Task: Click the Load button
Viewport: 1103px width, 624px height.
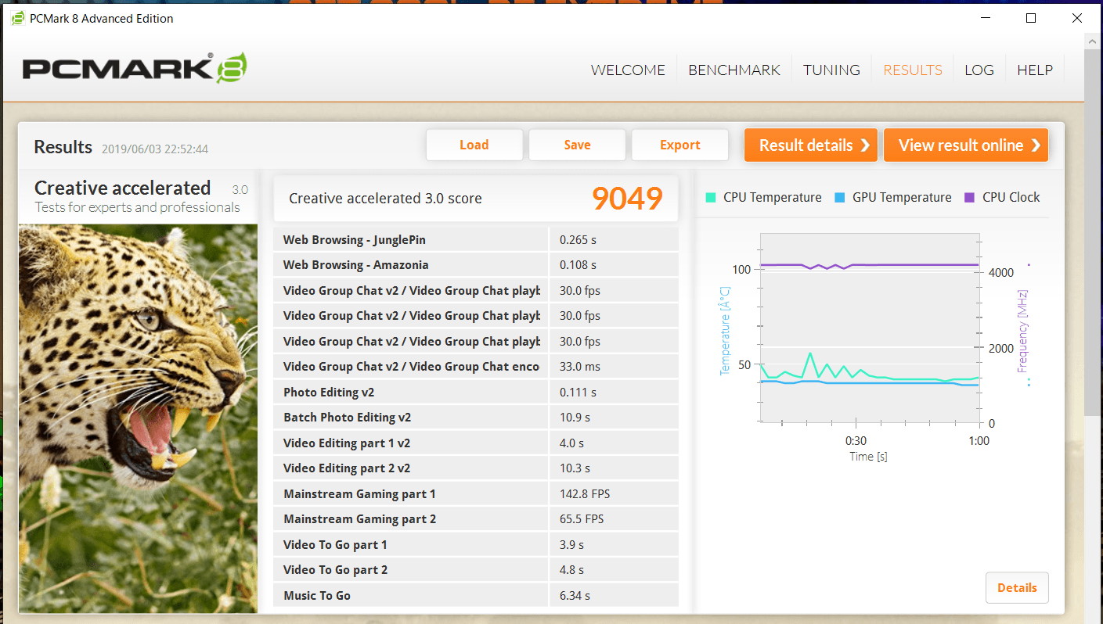Action: click(474, 145)
